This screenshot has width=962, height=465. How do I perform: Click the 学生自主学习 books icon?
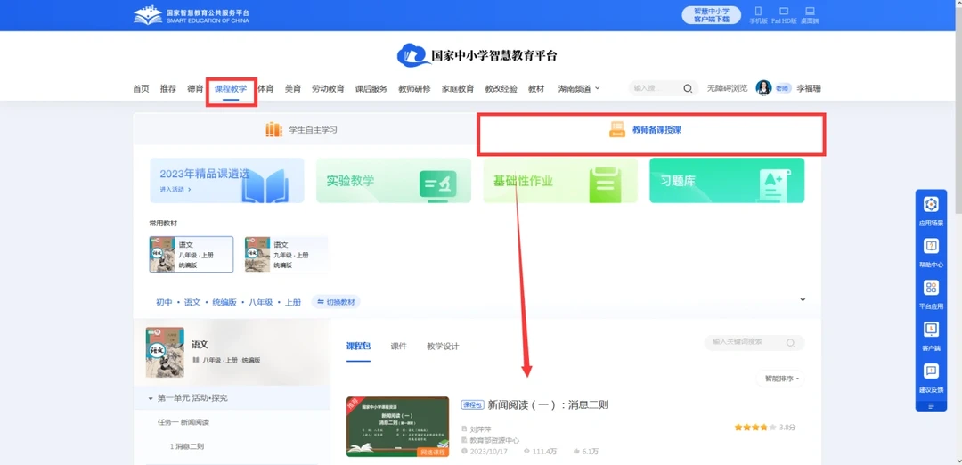coord(273,129)
